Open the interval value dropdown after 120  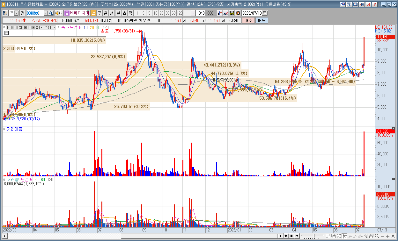click(x=193, y=13)
